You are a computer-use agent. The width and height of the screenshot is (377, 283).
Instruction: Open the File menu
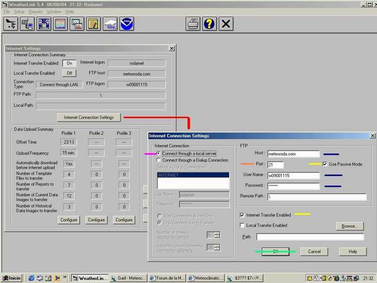tap(7, 12)
